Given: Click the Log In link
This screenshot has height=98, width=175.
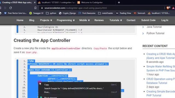Looking at the screenshot, I should coord(165,20).
